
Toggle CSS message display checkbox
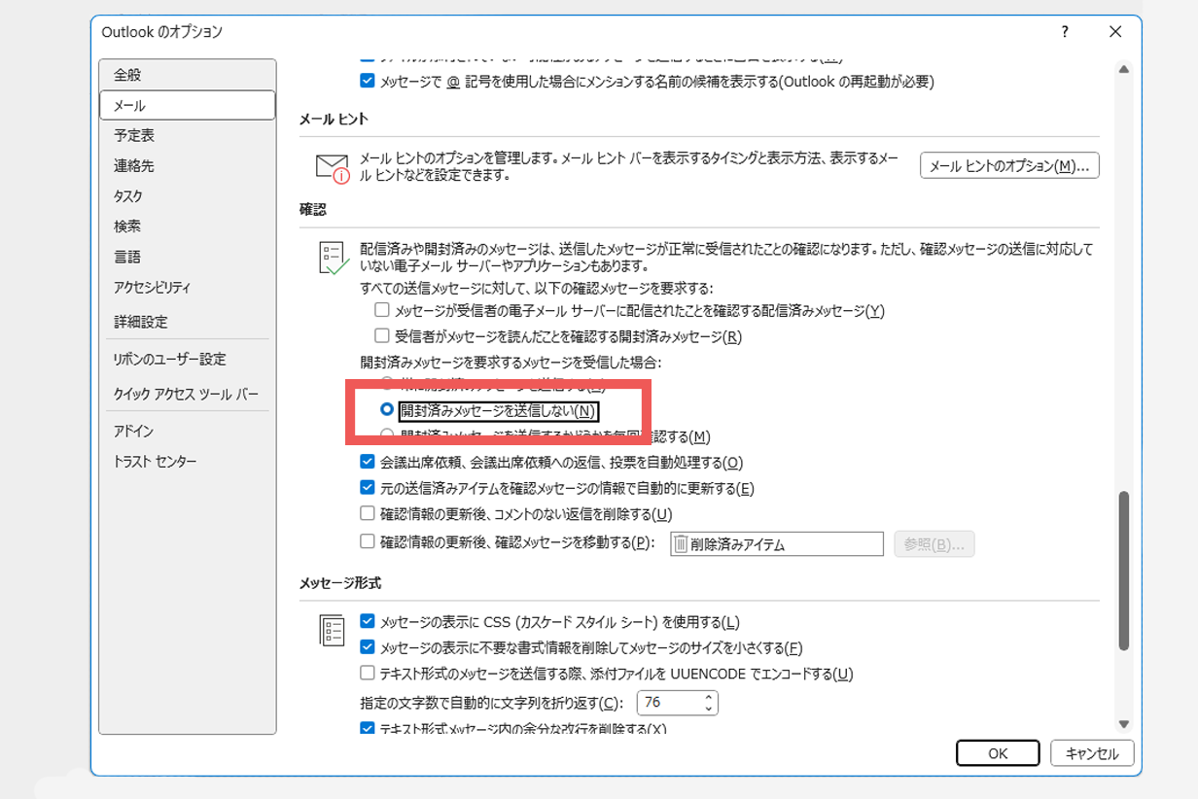pyautogui.click(x=368, y=622)
